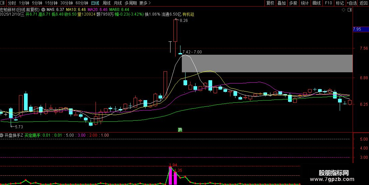Click the 有机硅 sector label
369x185 pixels.
[x=188, y=14]
